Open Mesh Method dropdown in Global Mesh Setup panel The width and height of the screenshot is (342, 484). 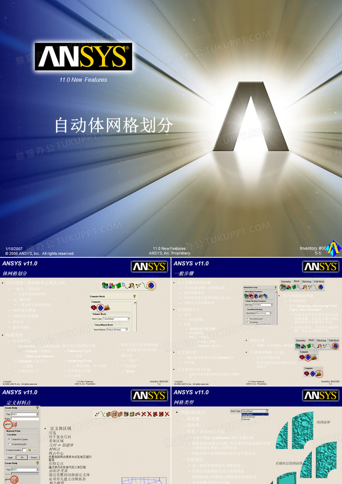click(x=264, y=313)
